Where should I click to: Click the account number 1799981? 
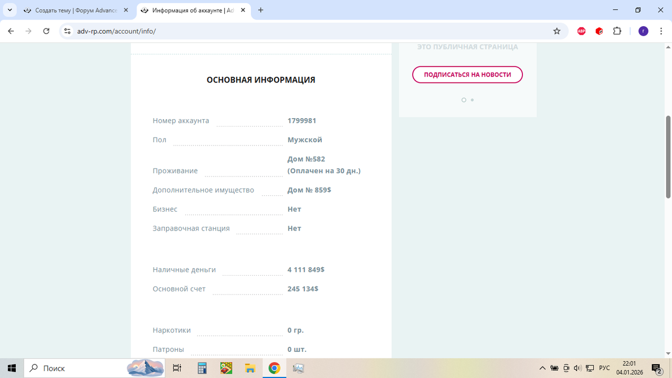click(302, 121)
